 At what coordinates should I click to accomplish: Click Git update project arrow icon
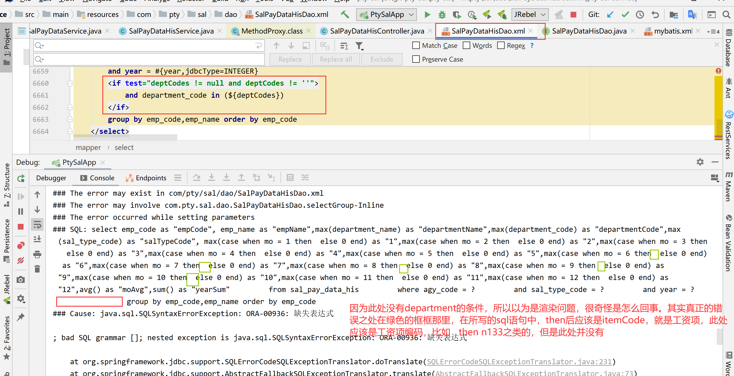pos(610,15)
